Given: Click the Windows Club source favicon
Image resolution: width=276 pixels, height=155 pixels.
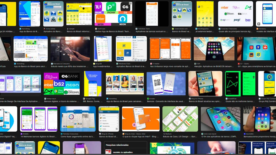Looking at the screenshot, I should tap(117, 64).
